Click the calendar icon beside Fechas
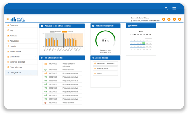This screenshot has width=188, height=114. coord(132,21)
